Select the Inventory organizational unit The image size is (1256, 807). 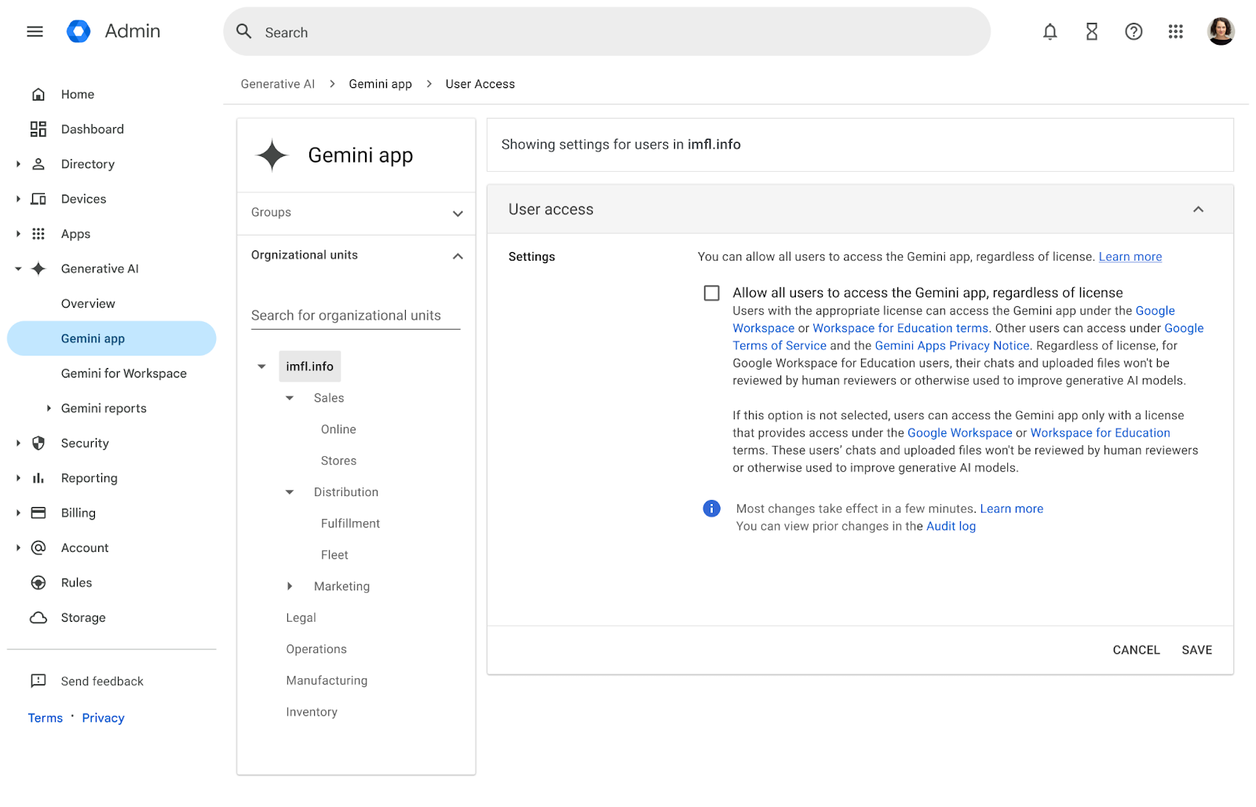pos(312,712)
